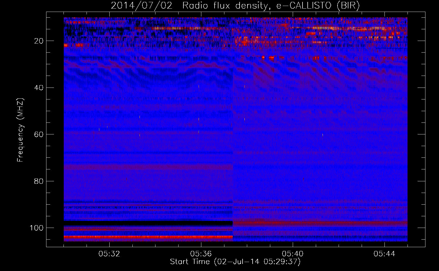Click the '80' frequency tick label
The height and width of the screenshot is (271, 439).
(39, 181)
